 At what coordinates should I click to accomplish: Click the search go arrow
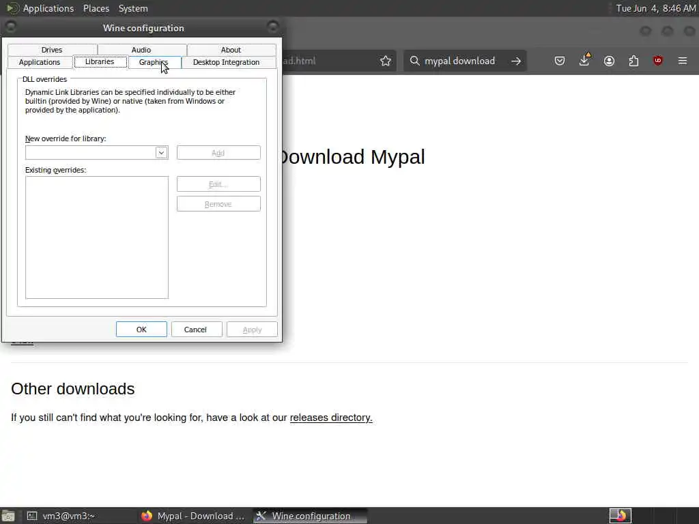click(x=516, y=61)
